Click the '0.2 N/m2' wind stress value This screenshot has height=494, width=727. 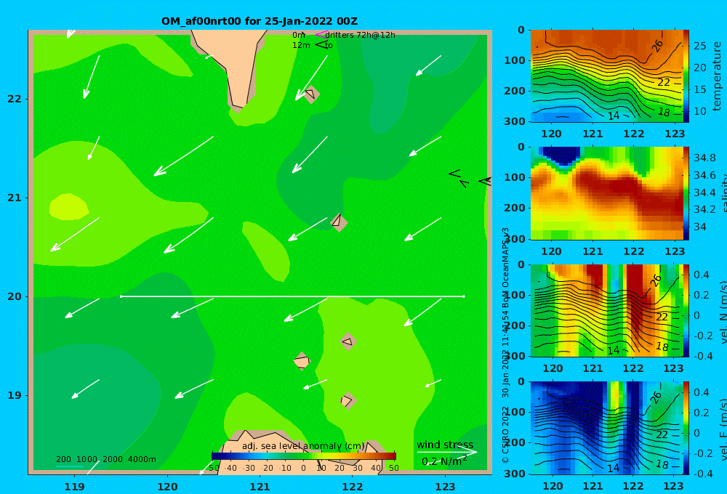444,461
